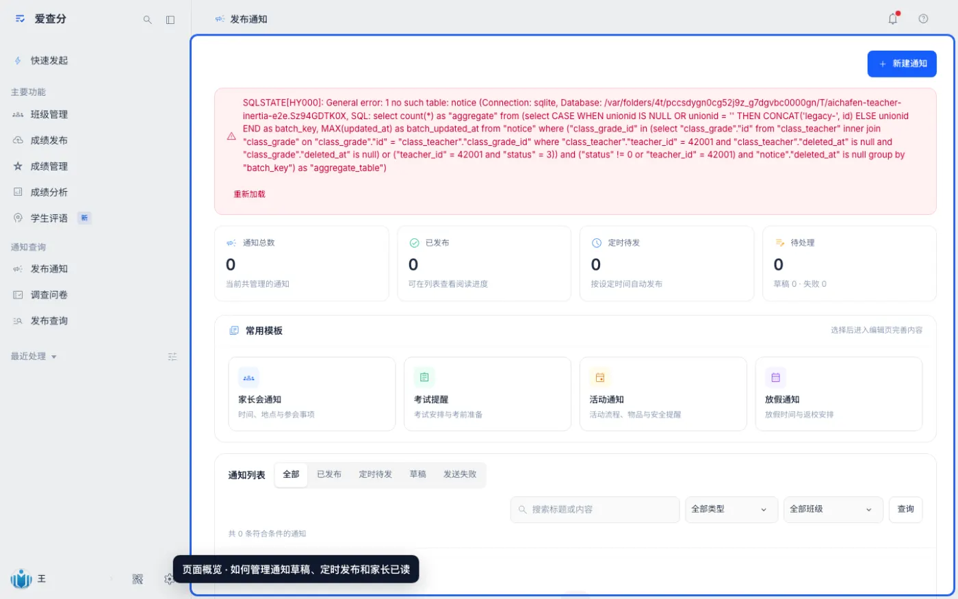The height and width of the screenshot is (599, 958).
Task: Click the lightning icon beside 快速发起
Action: (18, 61)
